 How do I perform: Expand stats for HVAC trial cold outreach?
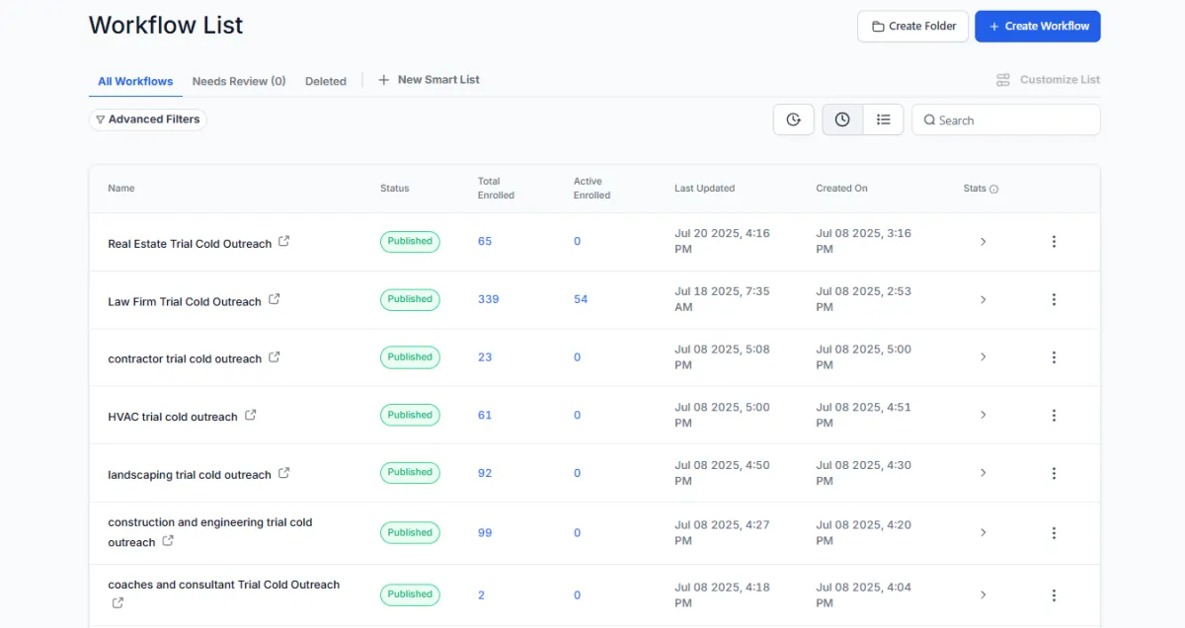pyautogui.click(x=983, y=415)
